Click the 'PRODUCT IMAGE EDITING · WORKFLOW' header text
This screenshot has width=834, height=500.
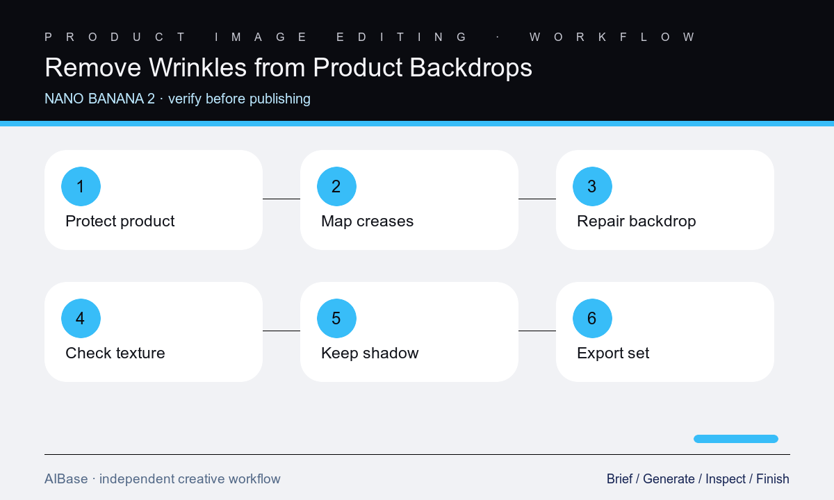(370, 37)
